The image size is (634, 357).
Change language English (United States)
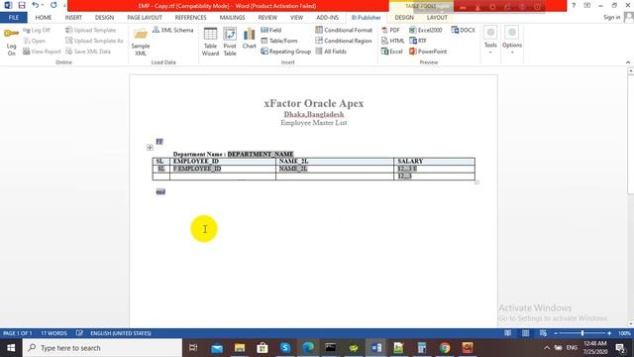121,333
